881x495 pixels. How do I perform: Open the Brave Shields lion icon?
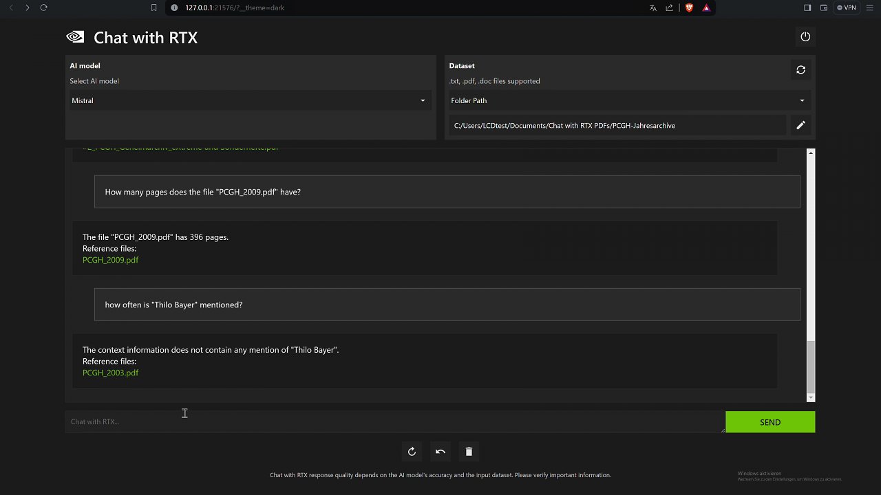point(689,8)
